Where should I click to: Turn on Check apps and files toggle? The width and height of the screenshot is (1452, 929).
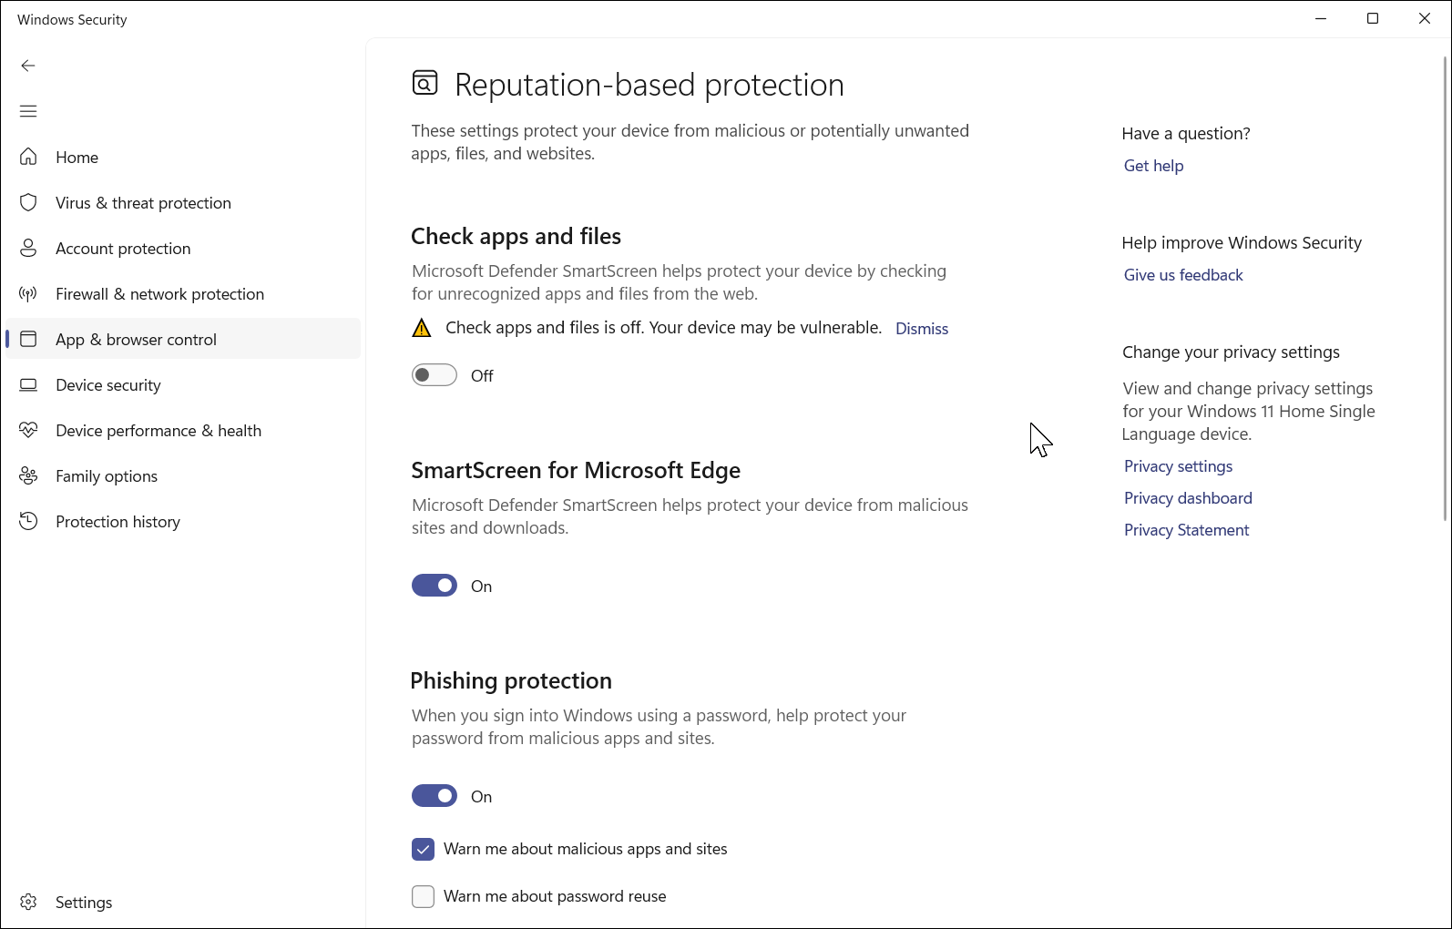[435, 375]
